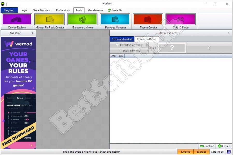This screenshot has height=155, width=233.
Task: Toggle the Backups option
Action: pos(201,152)
